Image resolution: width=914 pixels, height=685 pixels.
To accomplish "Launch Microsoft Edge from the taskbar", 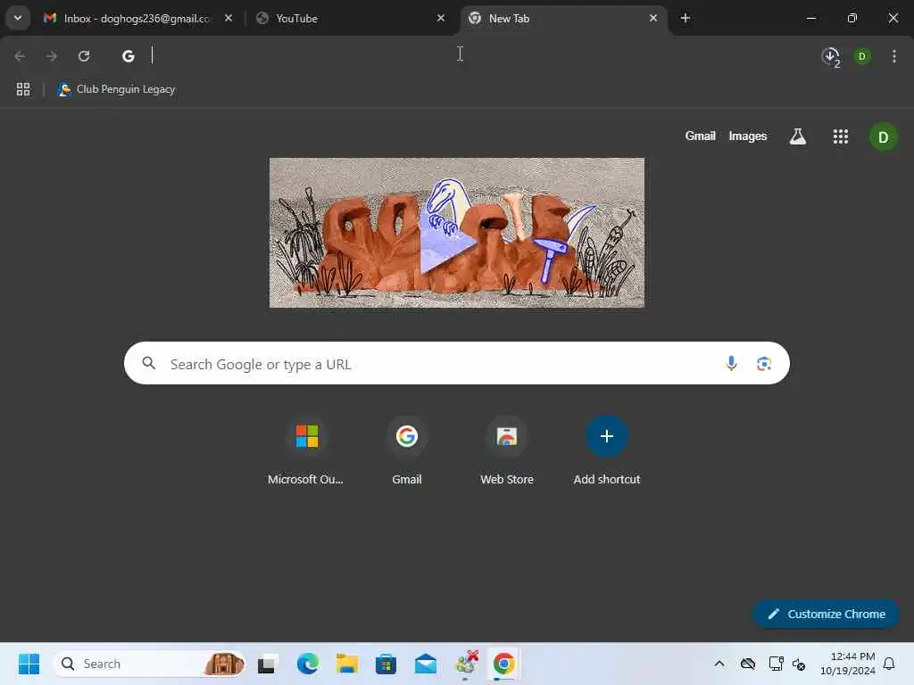I will click(x=307, y=664).
